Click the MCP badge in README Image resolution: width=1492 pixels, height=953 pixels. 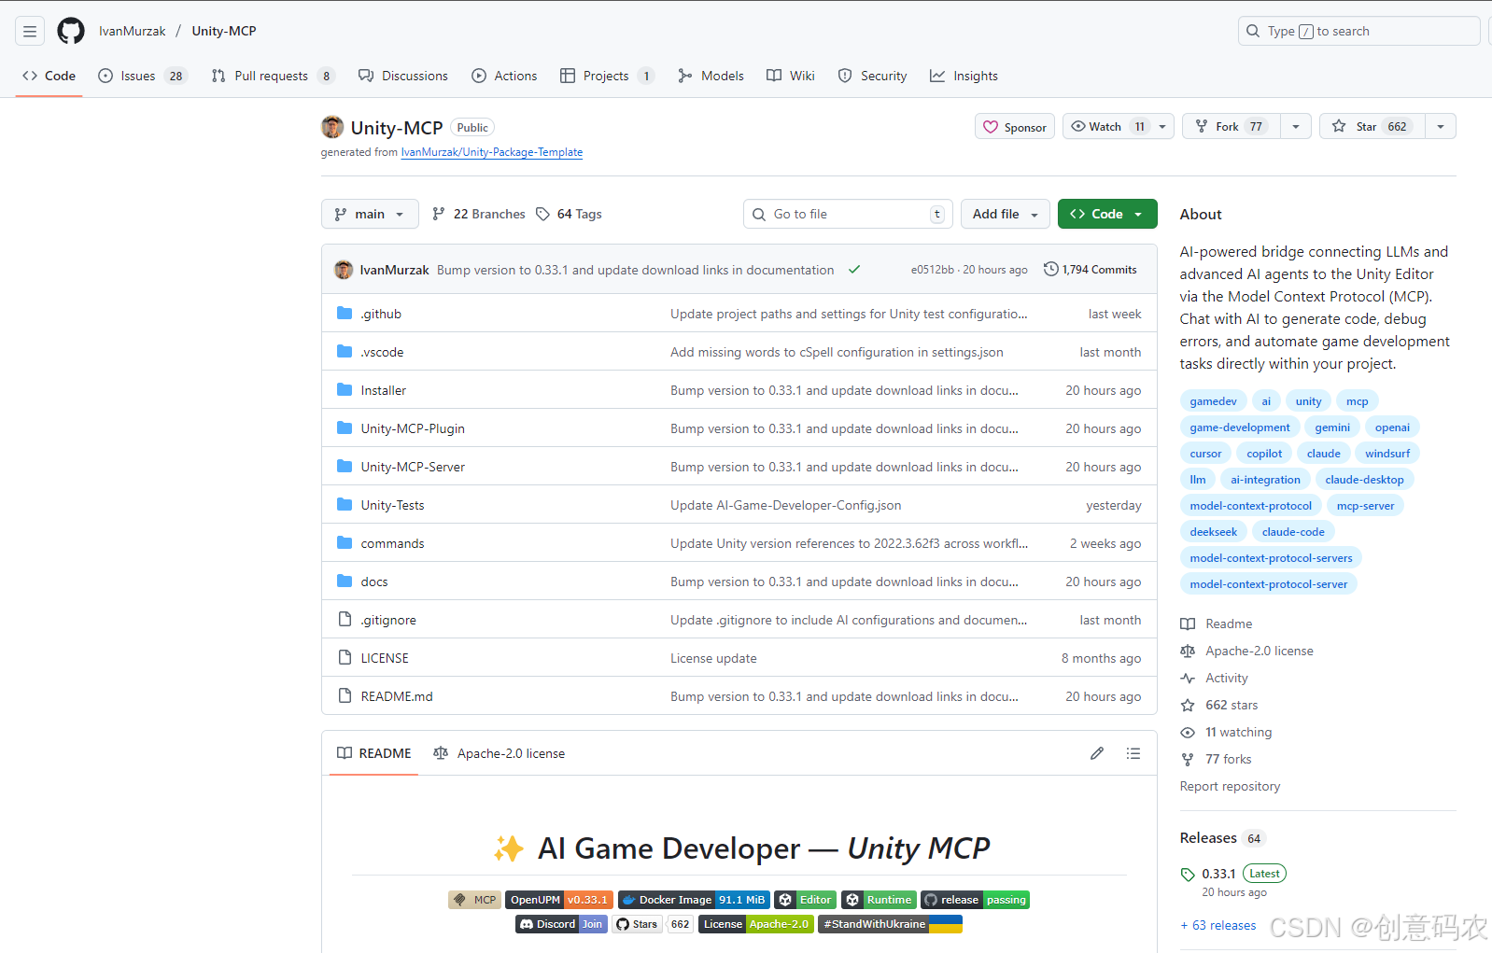[474, 900]
